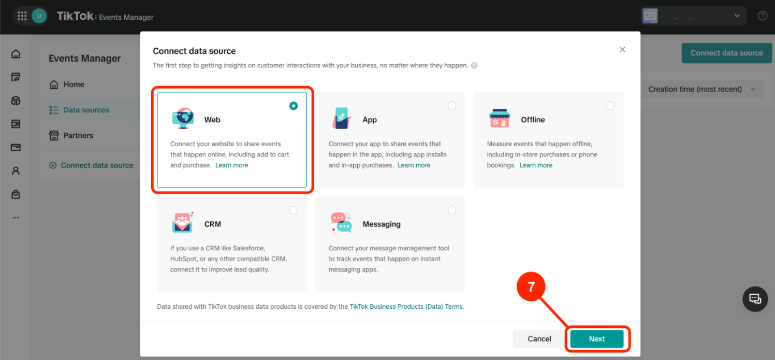Click the Home house icon in sidebar
The image size is (775, 360).
[54, 84]
